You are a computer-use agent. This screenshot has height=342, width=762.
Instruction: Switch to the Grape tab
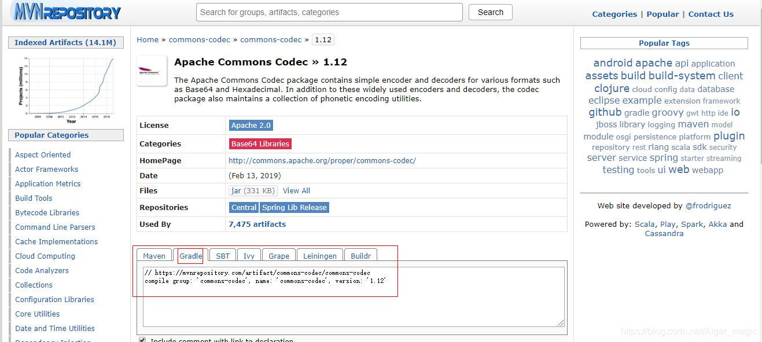coord(279,256)
